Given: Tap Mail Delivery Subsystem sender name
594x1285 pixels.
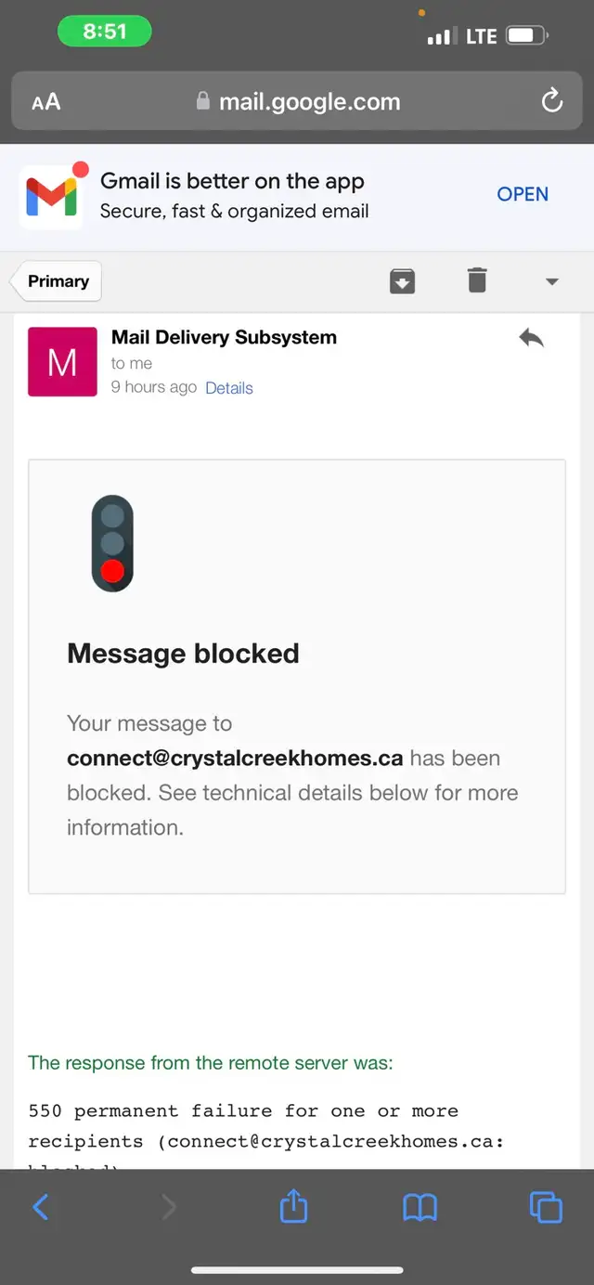Looking at the screenshot, I should tap(224, 338).
